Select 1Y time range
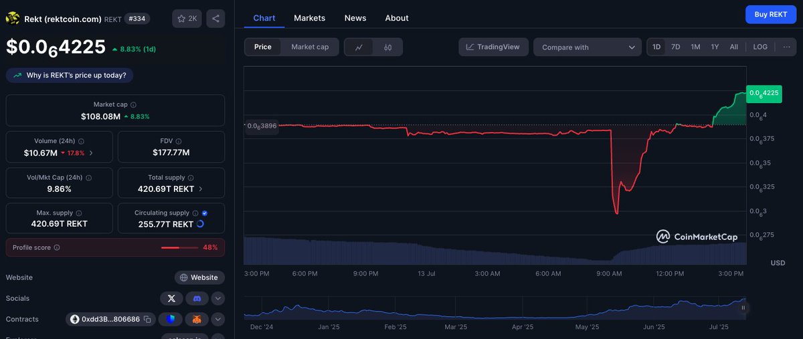Viewport: 803px width, 339px height. point(715,47)
